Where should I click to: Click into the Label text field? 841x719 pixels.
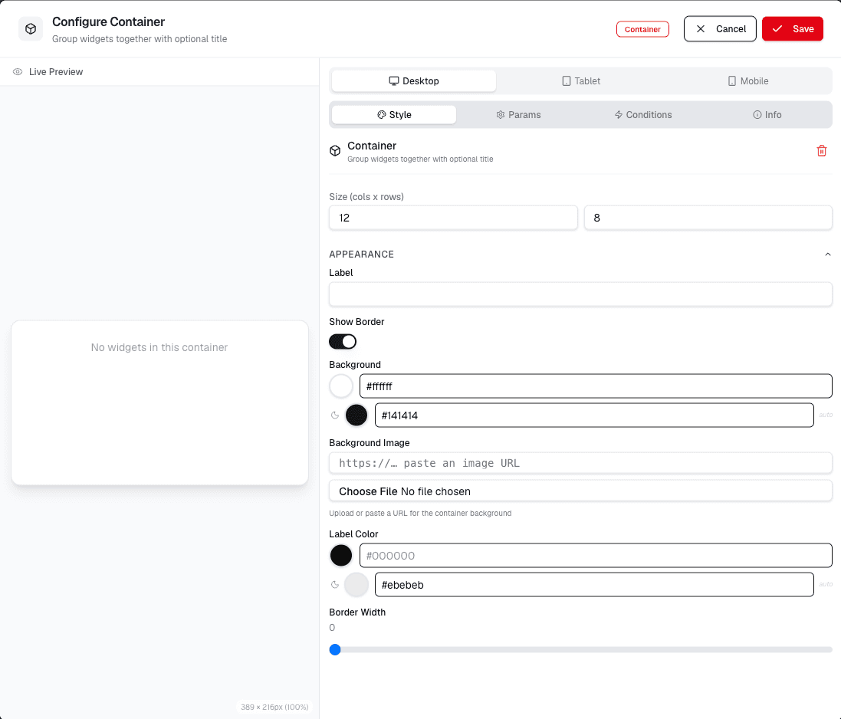[580, 294]
